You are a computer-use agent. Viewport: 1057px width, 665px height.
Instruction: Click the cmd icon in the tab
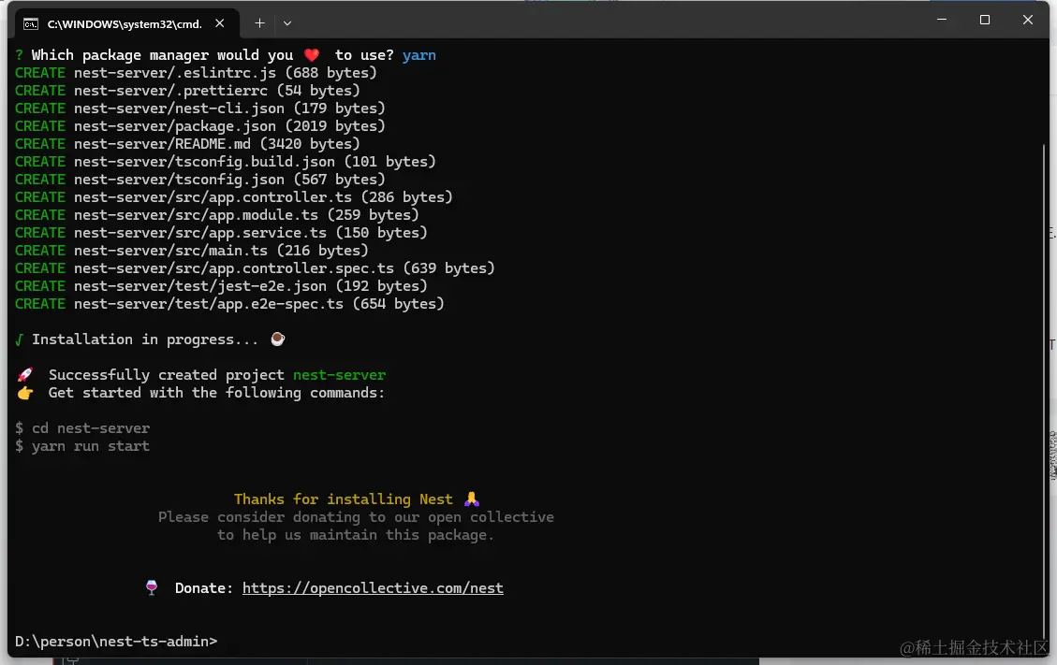pos(30,24)
